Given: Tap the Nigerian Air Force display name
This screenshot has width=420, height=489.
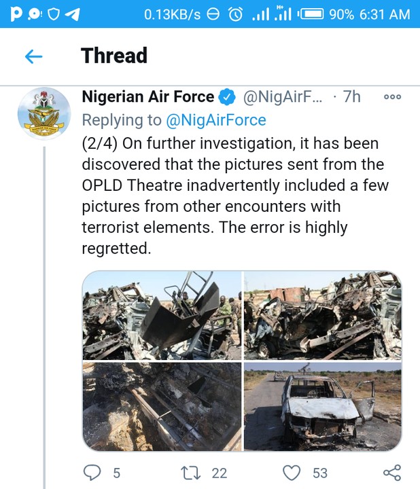Looking at the screenshot, I should tap(147, 97).
